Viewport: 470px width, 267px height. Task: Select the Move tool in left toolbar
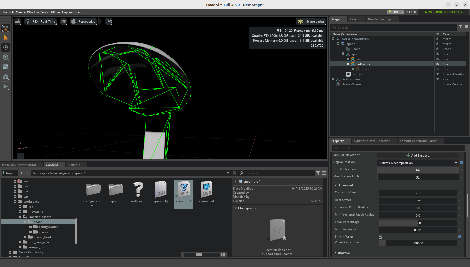click(x=6, y=47)
